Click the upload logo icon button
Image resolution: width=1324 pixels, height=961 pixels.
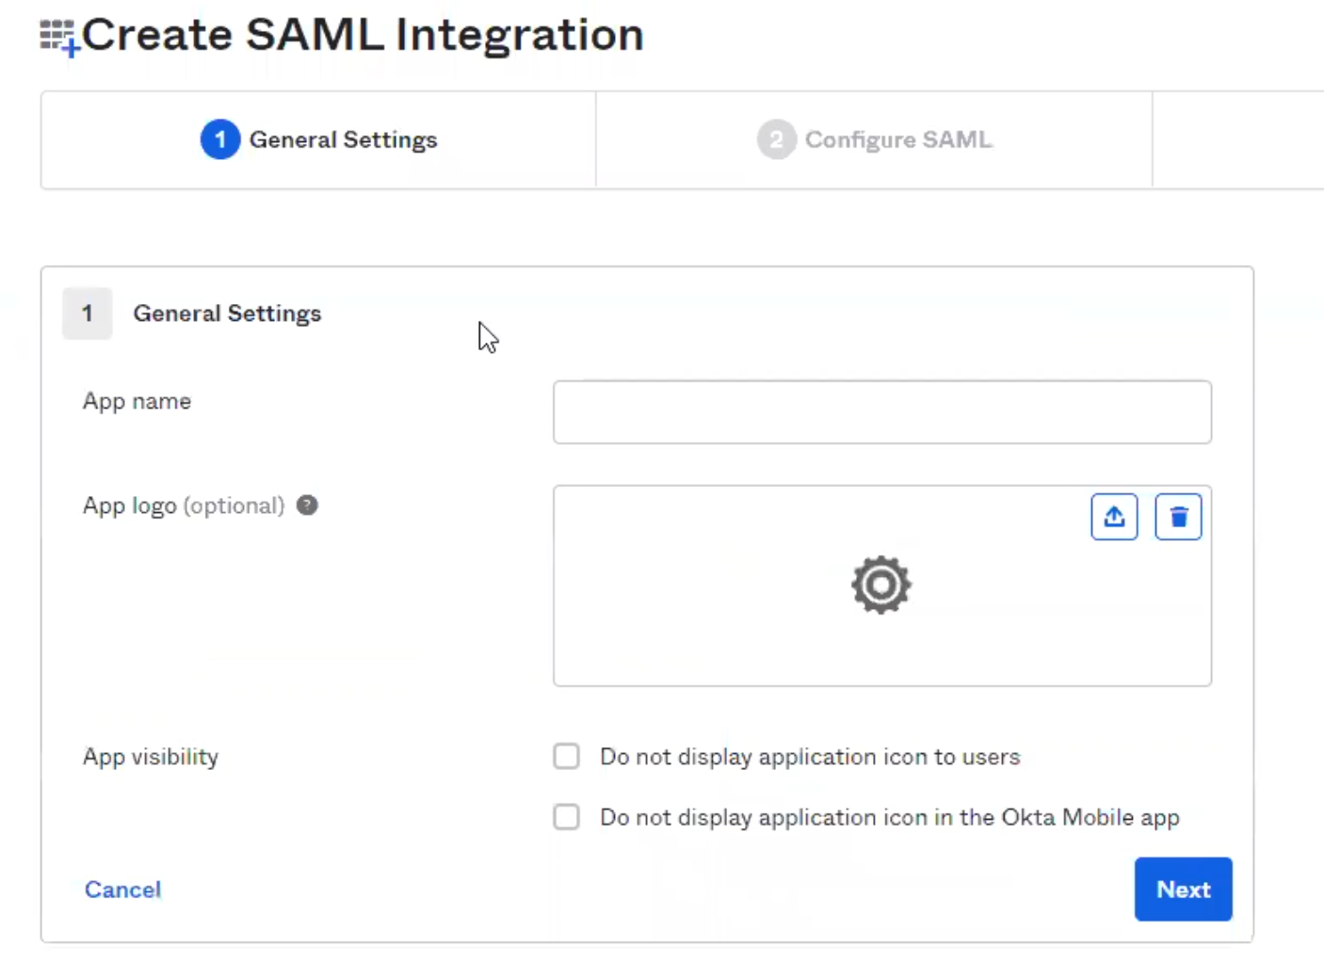(x=1114, y=517)
